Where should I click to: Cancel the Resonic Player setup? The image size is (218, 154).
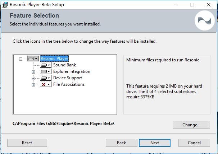(x=194, y=143)
